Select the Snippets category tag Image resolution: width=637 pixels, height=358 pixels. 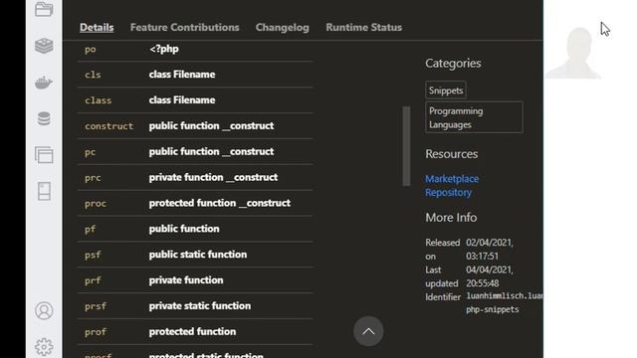(x=446, y=90)
